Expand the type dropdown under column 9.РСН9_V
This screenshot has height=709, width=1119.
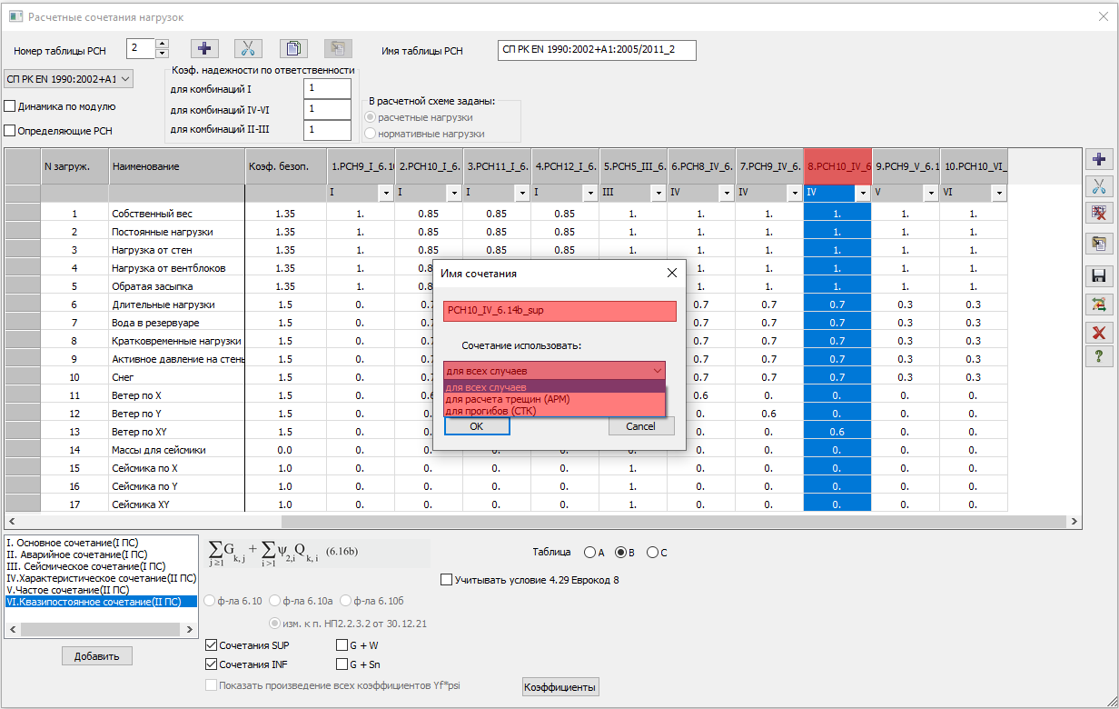point(930,194)
